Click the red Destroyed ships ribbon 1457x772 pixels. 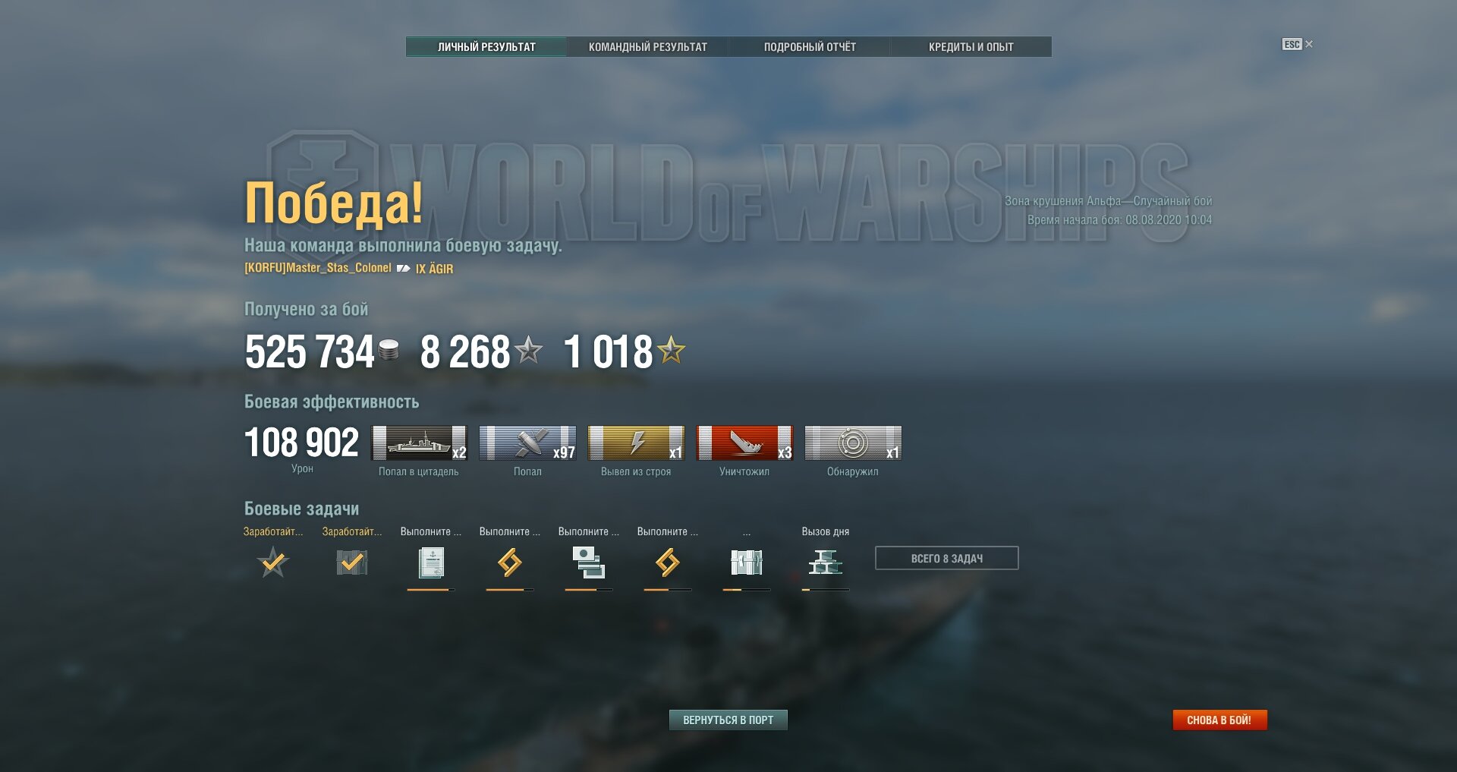(744, 443)
